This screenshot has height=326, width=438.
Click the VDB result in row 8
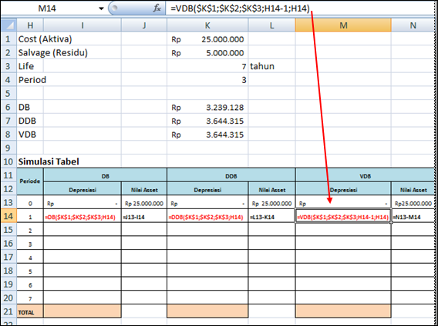[x=207, y=135]
